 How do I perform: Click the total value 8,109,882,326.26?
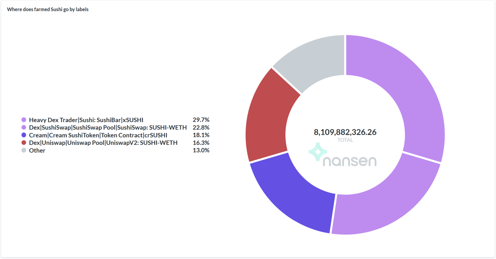point(345,132)
